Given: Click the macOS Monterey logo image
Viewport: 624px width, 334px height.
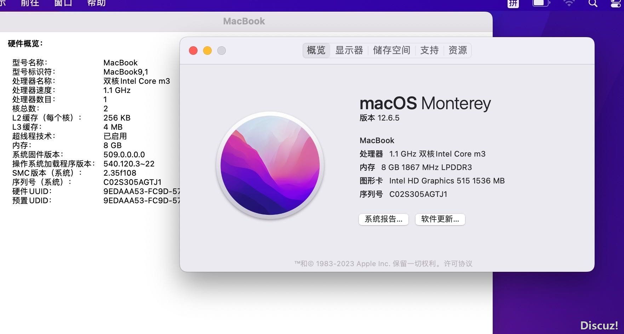Looking at the screenshot, I should point(270,165).
